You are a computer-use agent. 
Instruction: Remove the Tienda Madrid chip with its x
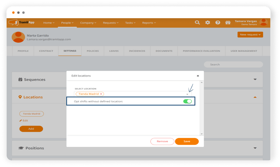pos(101,94)
